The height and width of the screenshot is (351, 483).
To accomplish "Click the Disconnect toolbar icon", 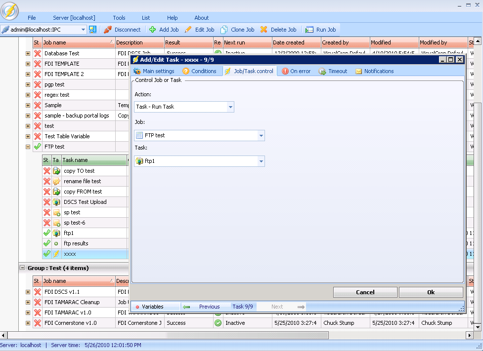I will pos(108,30).
